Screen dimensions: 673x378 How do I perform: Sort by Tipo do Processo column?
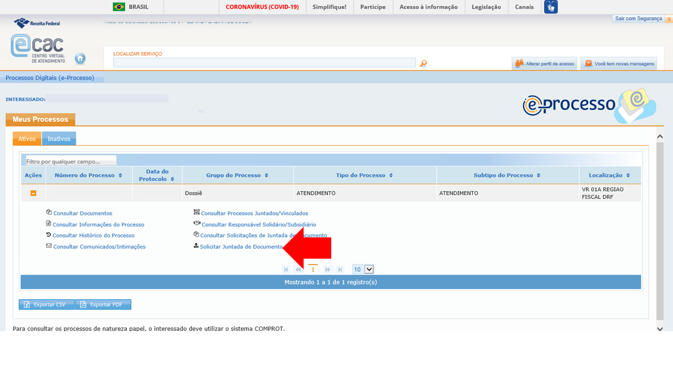click(x=364, y=175)
